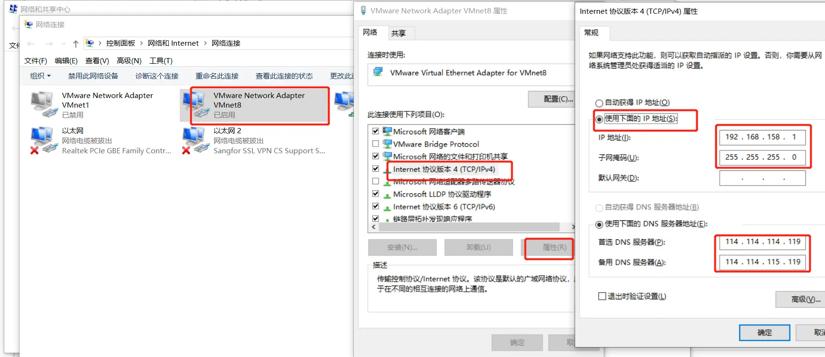Screen dimensions: 825x357
Task: Check the VMware Bridge Protocol checkbox
Action: click(x=376, y=144)
